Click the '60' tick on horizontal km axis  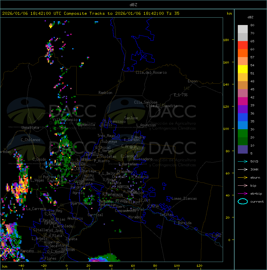point(133,266)
